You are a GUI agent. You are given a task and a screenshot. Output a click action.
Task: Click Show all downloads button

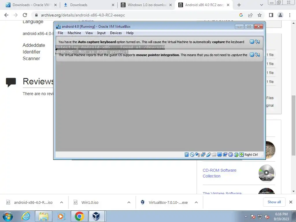pyautogui.click(x=274, y=202)
